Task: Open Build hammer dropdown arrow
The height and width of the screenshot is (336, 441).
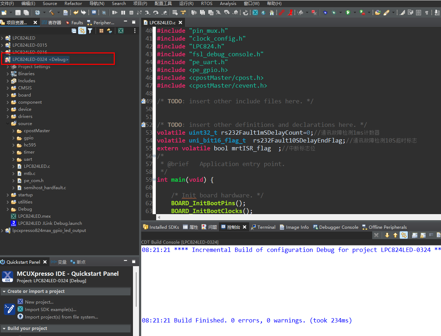Action: tap(58, 12)
